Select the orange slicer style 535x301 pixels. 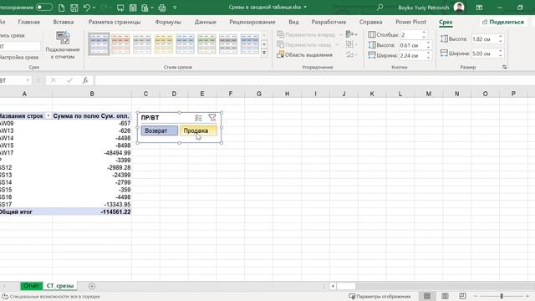tap(120, 43)
